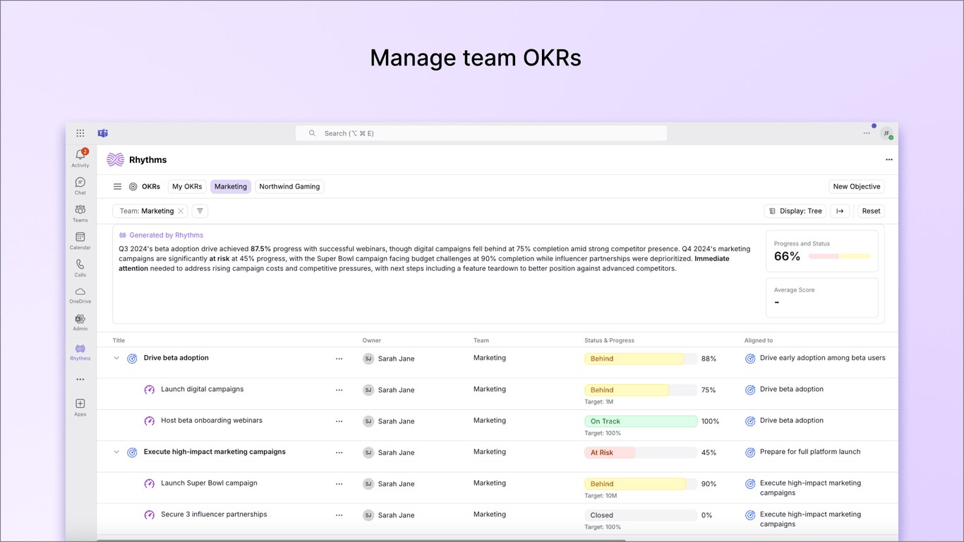Open the Chat icon in sidebar
Screen dimensions: 964x542
click(x=80, y=186)
